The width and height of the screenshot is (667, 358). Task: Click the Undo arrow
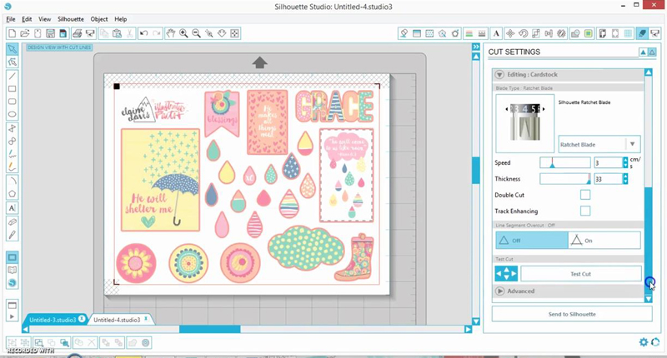[x=143, y=33]
